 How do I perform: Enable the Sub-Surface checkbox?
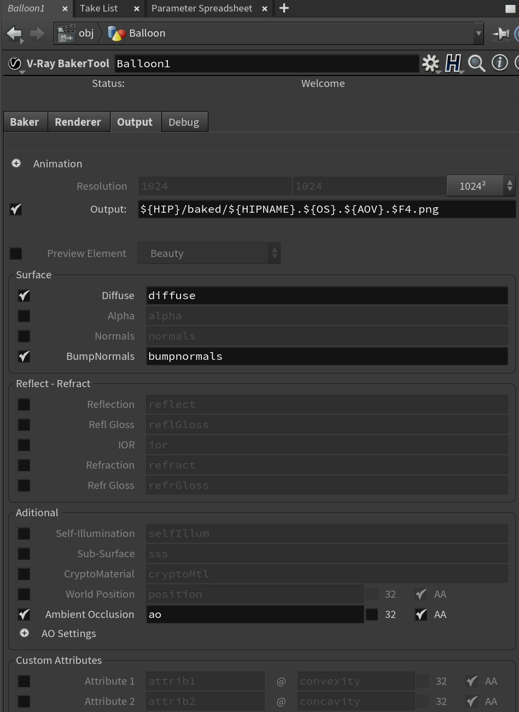pyautogui.click(x=24, y=554)
